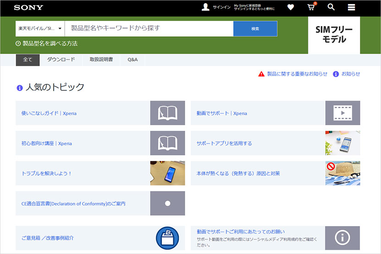Click the red warning triangle icon
Viewport: 381px width, 254px height.
[x=261, y=74]
